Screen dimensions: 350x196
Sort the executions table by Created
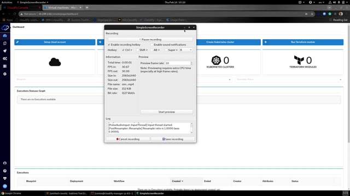point(177,181)
